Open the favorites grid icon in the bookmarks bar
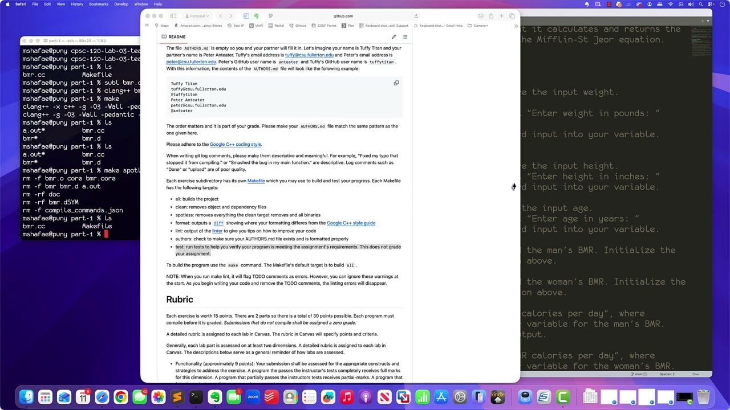730x410 pixels. [147, 26]
